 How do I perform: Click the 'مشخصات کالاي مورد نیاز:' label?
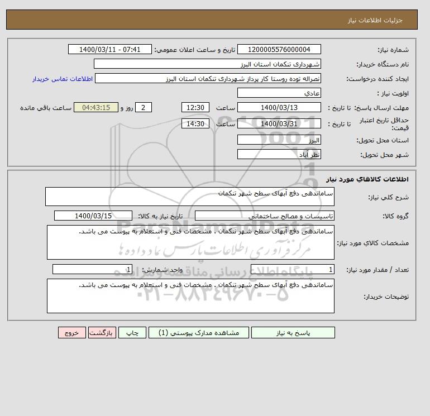pyautogui.click(x=372, y=243)
